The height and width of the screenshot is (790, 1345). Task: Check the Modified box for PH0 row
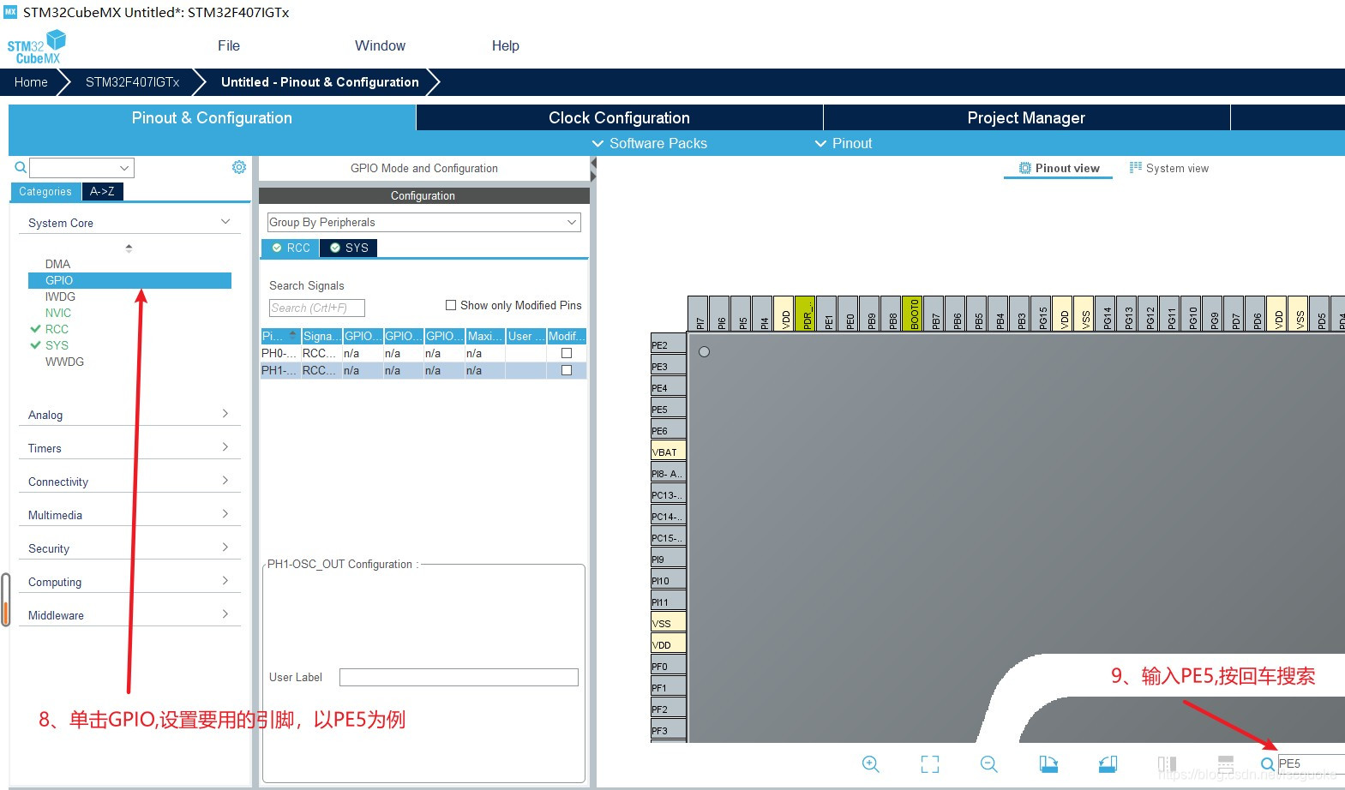(566, 353)
